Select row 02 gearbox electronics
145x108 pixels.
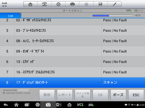coord(72,22)
